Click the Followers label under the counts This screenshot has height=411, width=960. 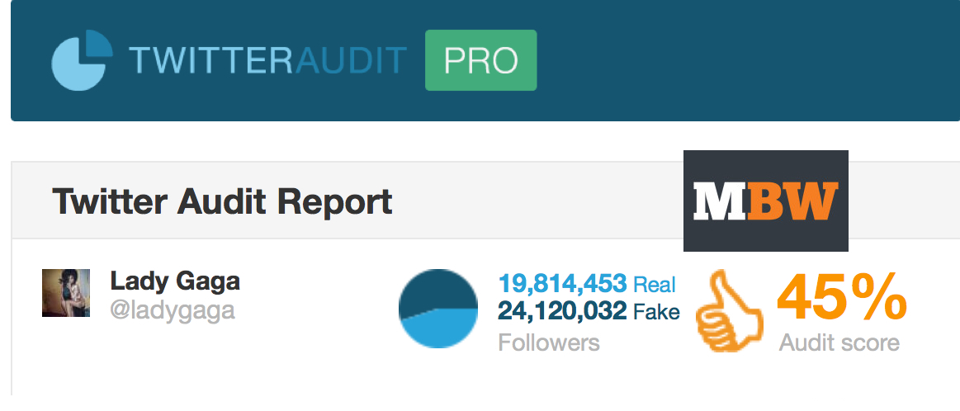[549, 342]
